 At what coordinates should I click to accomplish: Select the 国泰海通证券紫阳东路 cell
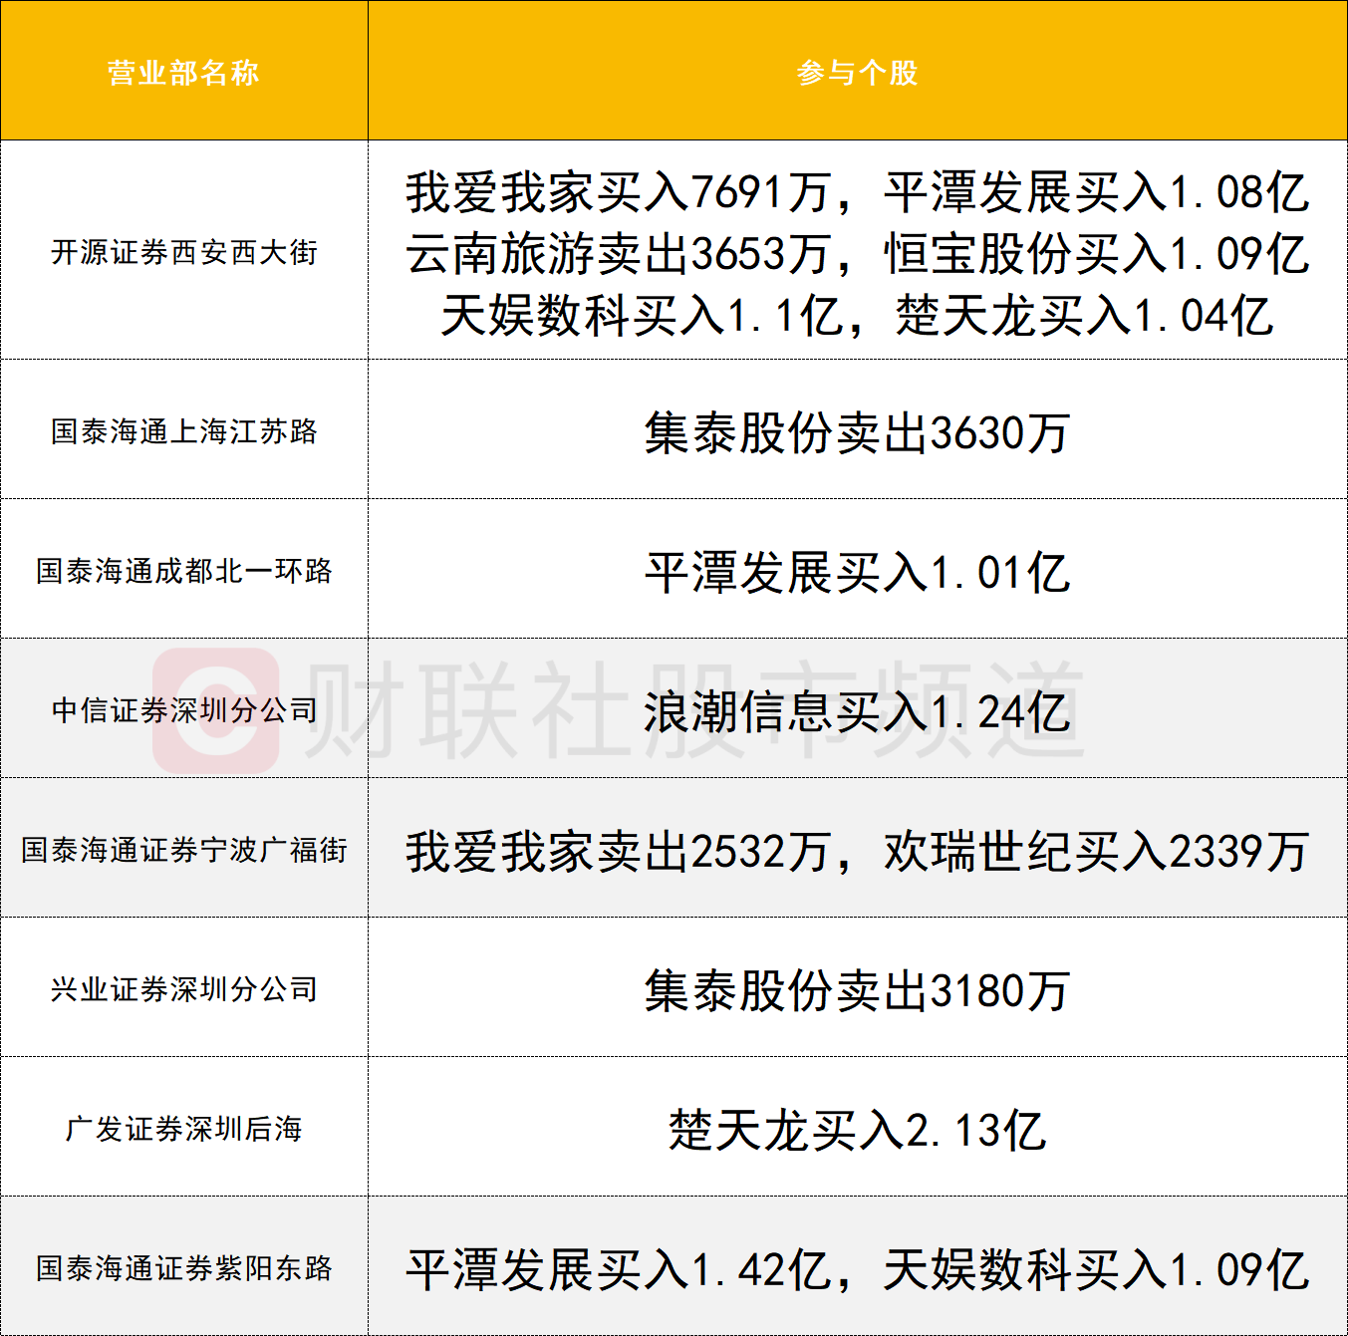[x=184, y=1268]
